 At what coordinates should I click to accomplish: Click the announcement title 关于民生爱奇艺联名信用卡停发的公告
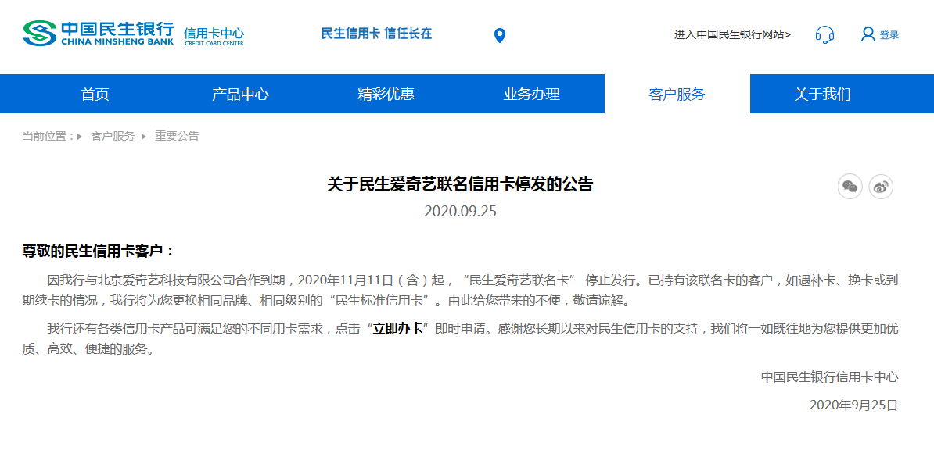point(461,184)
